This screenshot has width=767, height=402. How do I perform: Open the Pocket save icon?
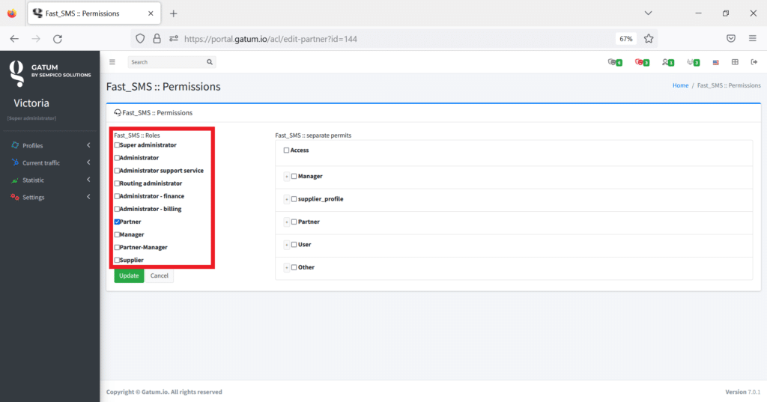pyautogui.click(x=731, y=39)
